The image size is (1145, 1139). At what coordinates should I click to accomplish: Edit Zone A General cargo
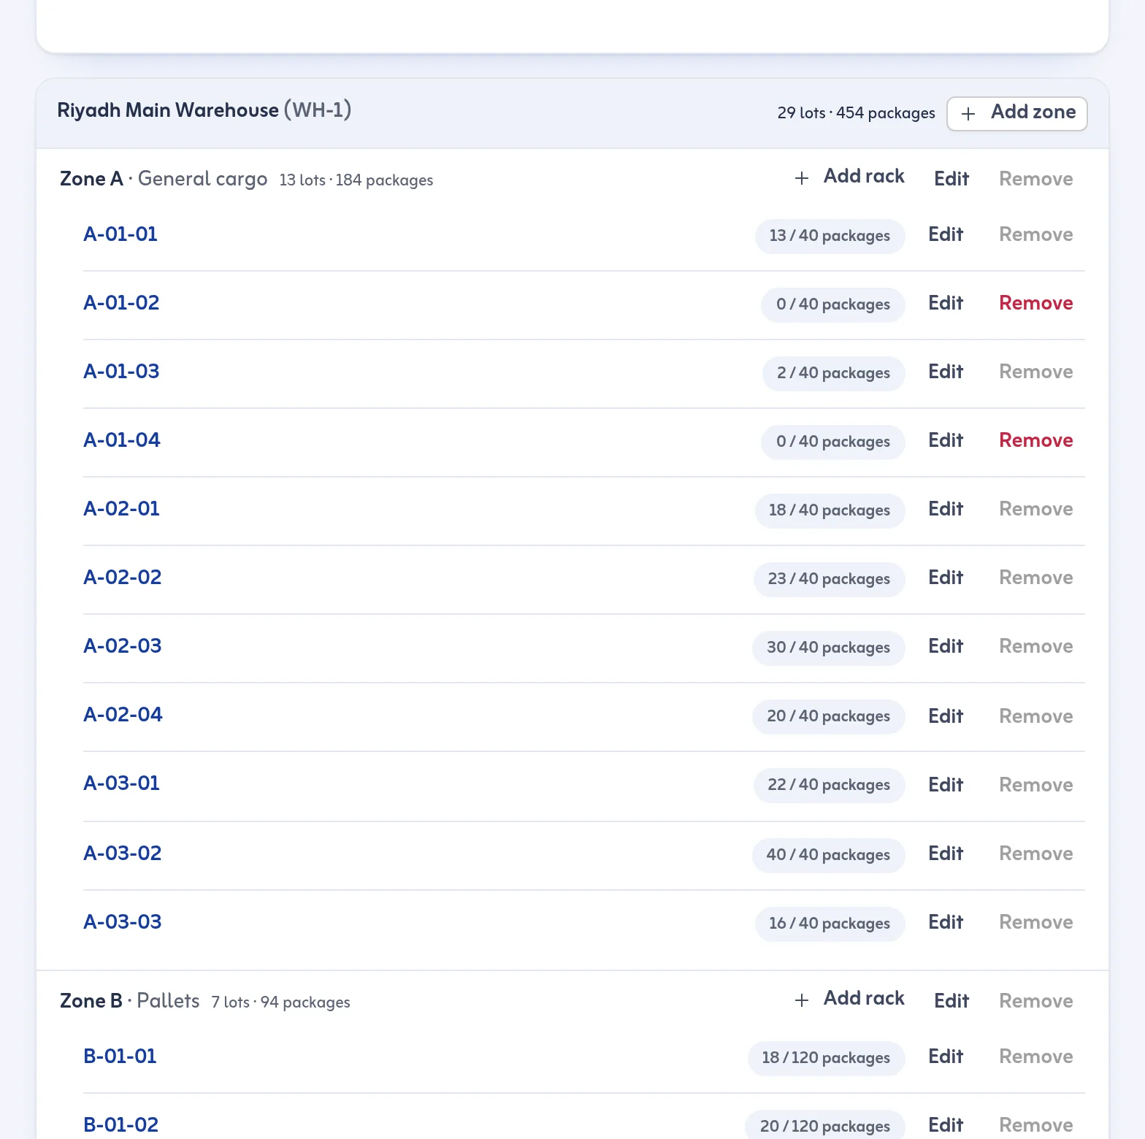[x=951, y=179]
